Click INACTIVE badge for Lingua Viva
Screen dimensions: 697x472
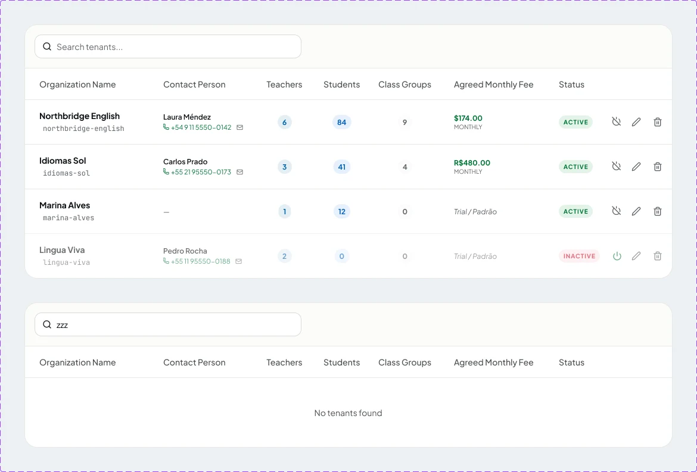tap(579, 256)
